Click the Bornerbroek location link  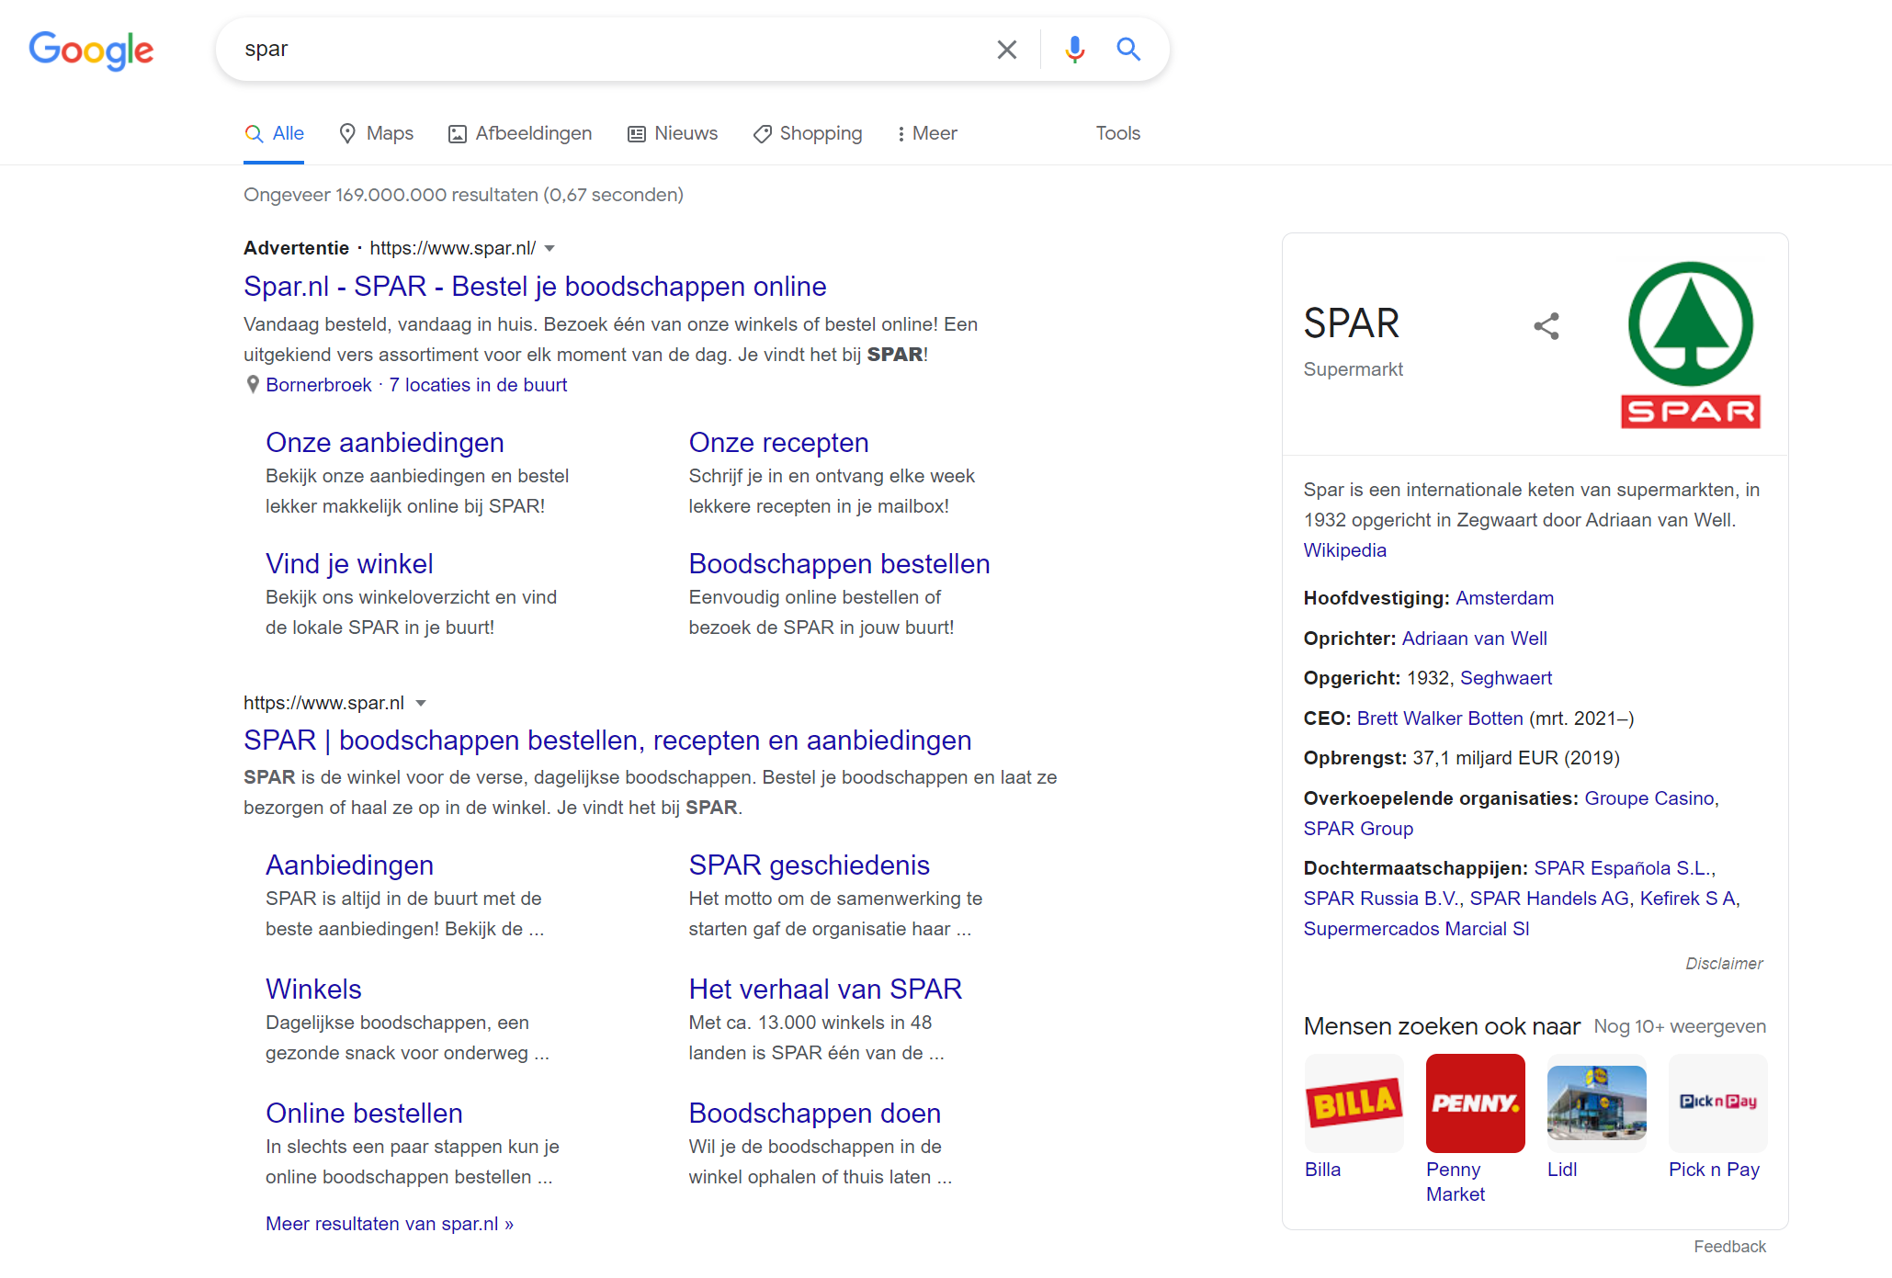tap(318, 385)
